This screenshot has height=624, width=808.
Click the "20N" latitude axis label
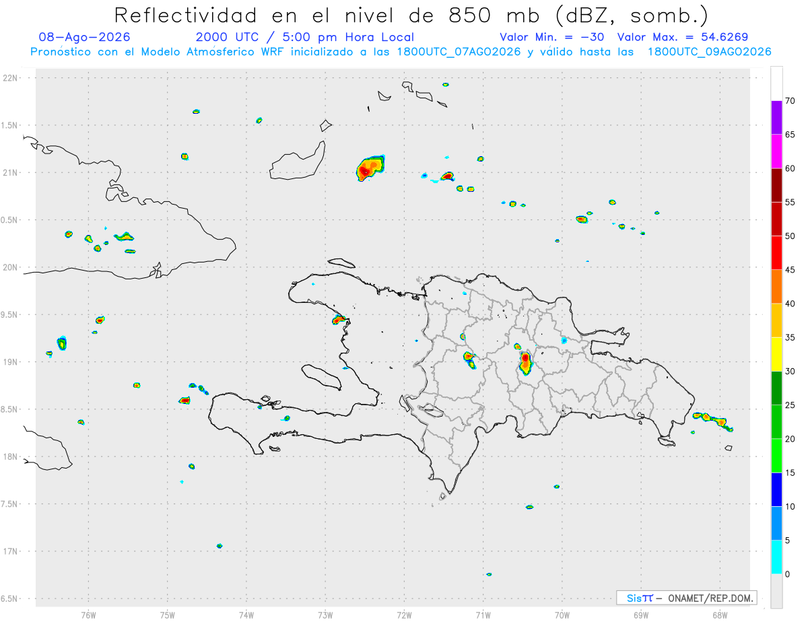pyautogui.click(x=11, y=267)
